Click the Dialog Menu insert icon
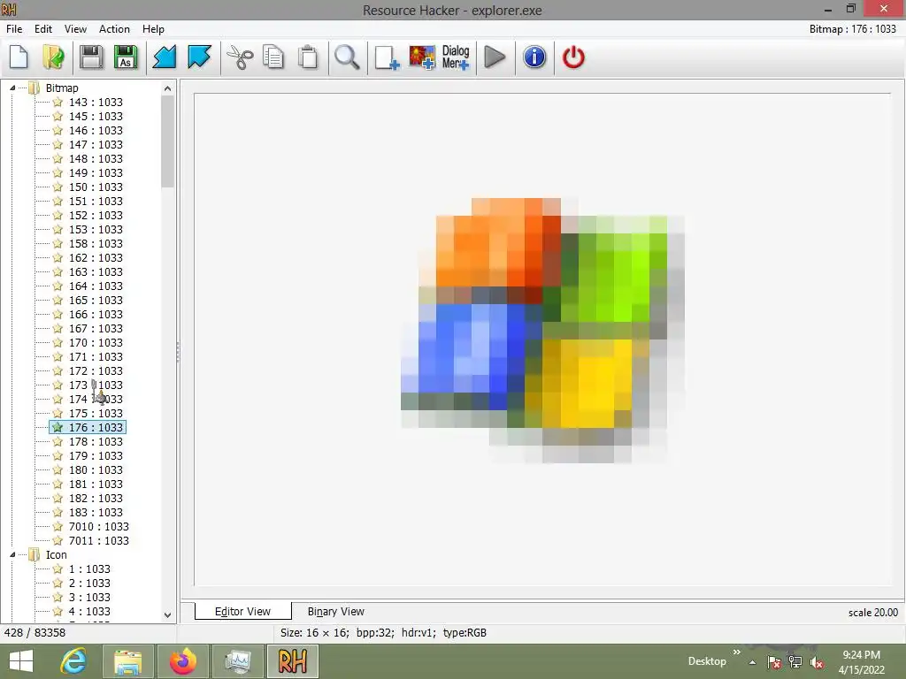 tap(456, 57)
